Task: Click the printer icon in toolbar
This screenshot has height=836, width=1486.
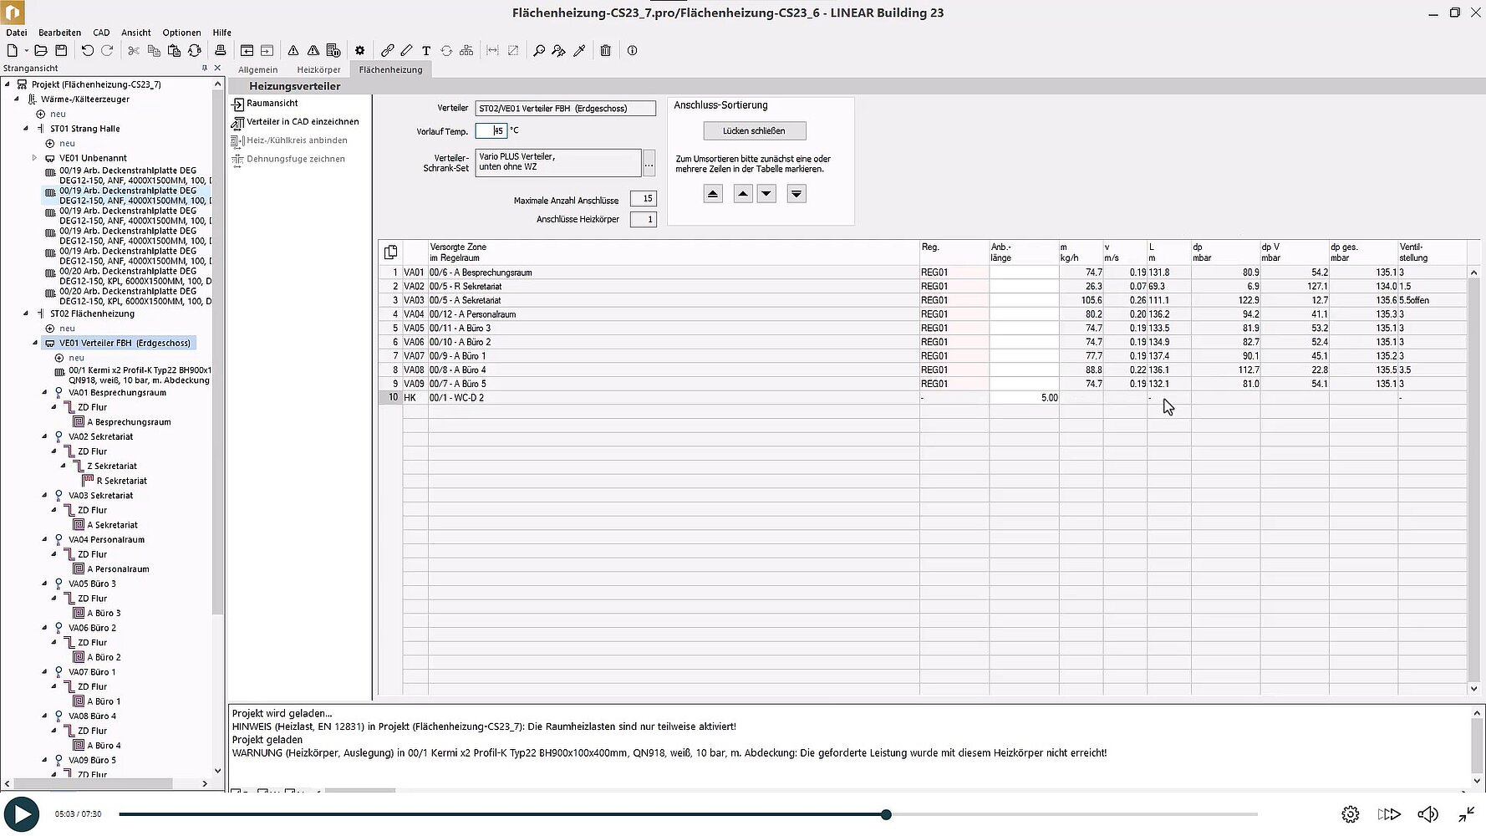Action: pyautogui.click(x=220, y=51)
